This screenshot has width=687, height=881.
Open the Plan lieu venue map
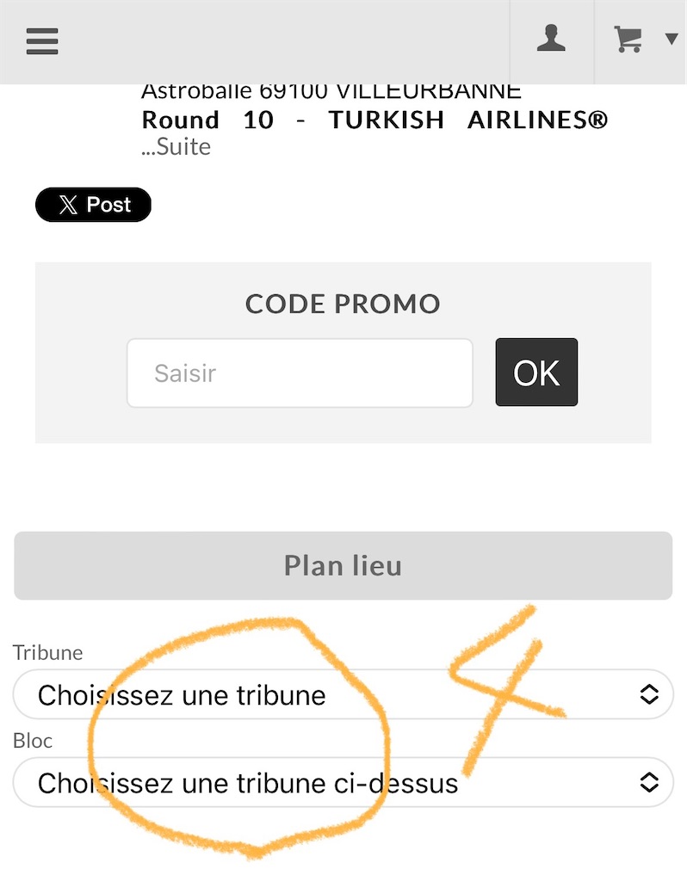click(x=343, y=565)
